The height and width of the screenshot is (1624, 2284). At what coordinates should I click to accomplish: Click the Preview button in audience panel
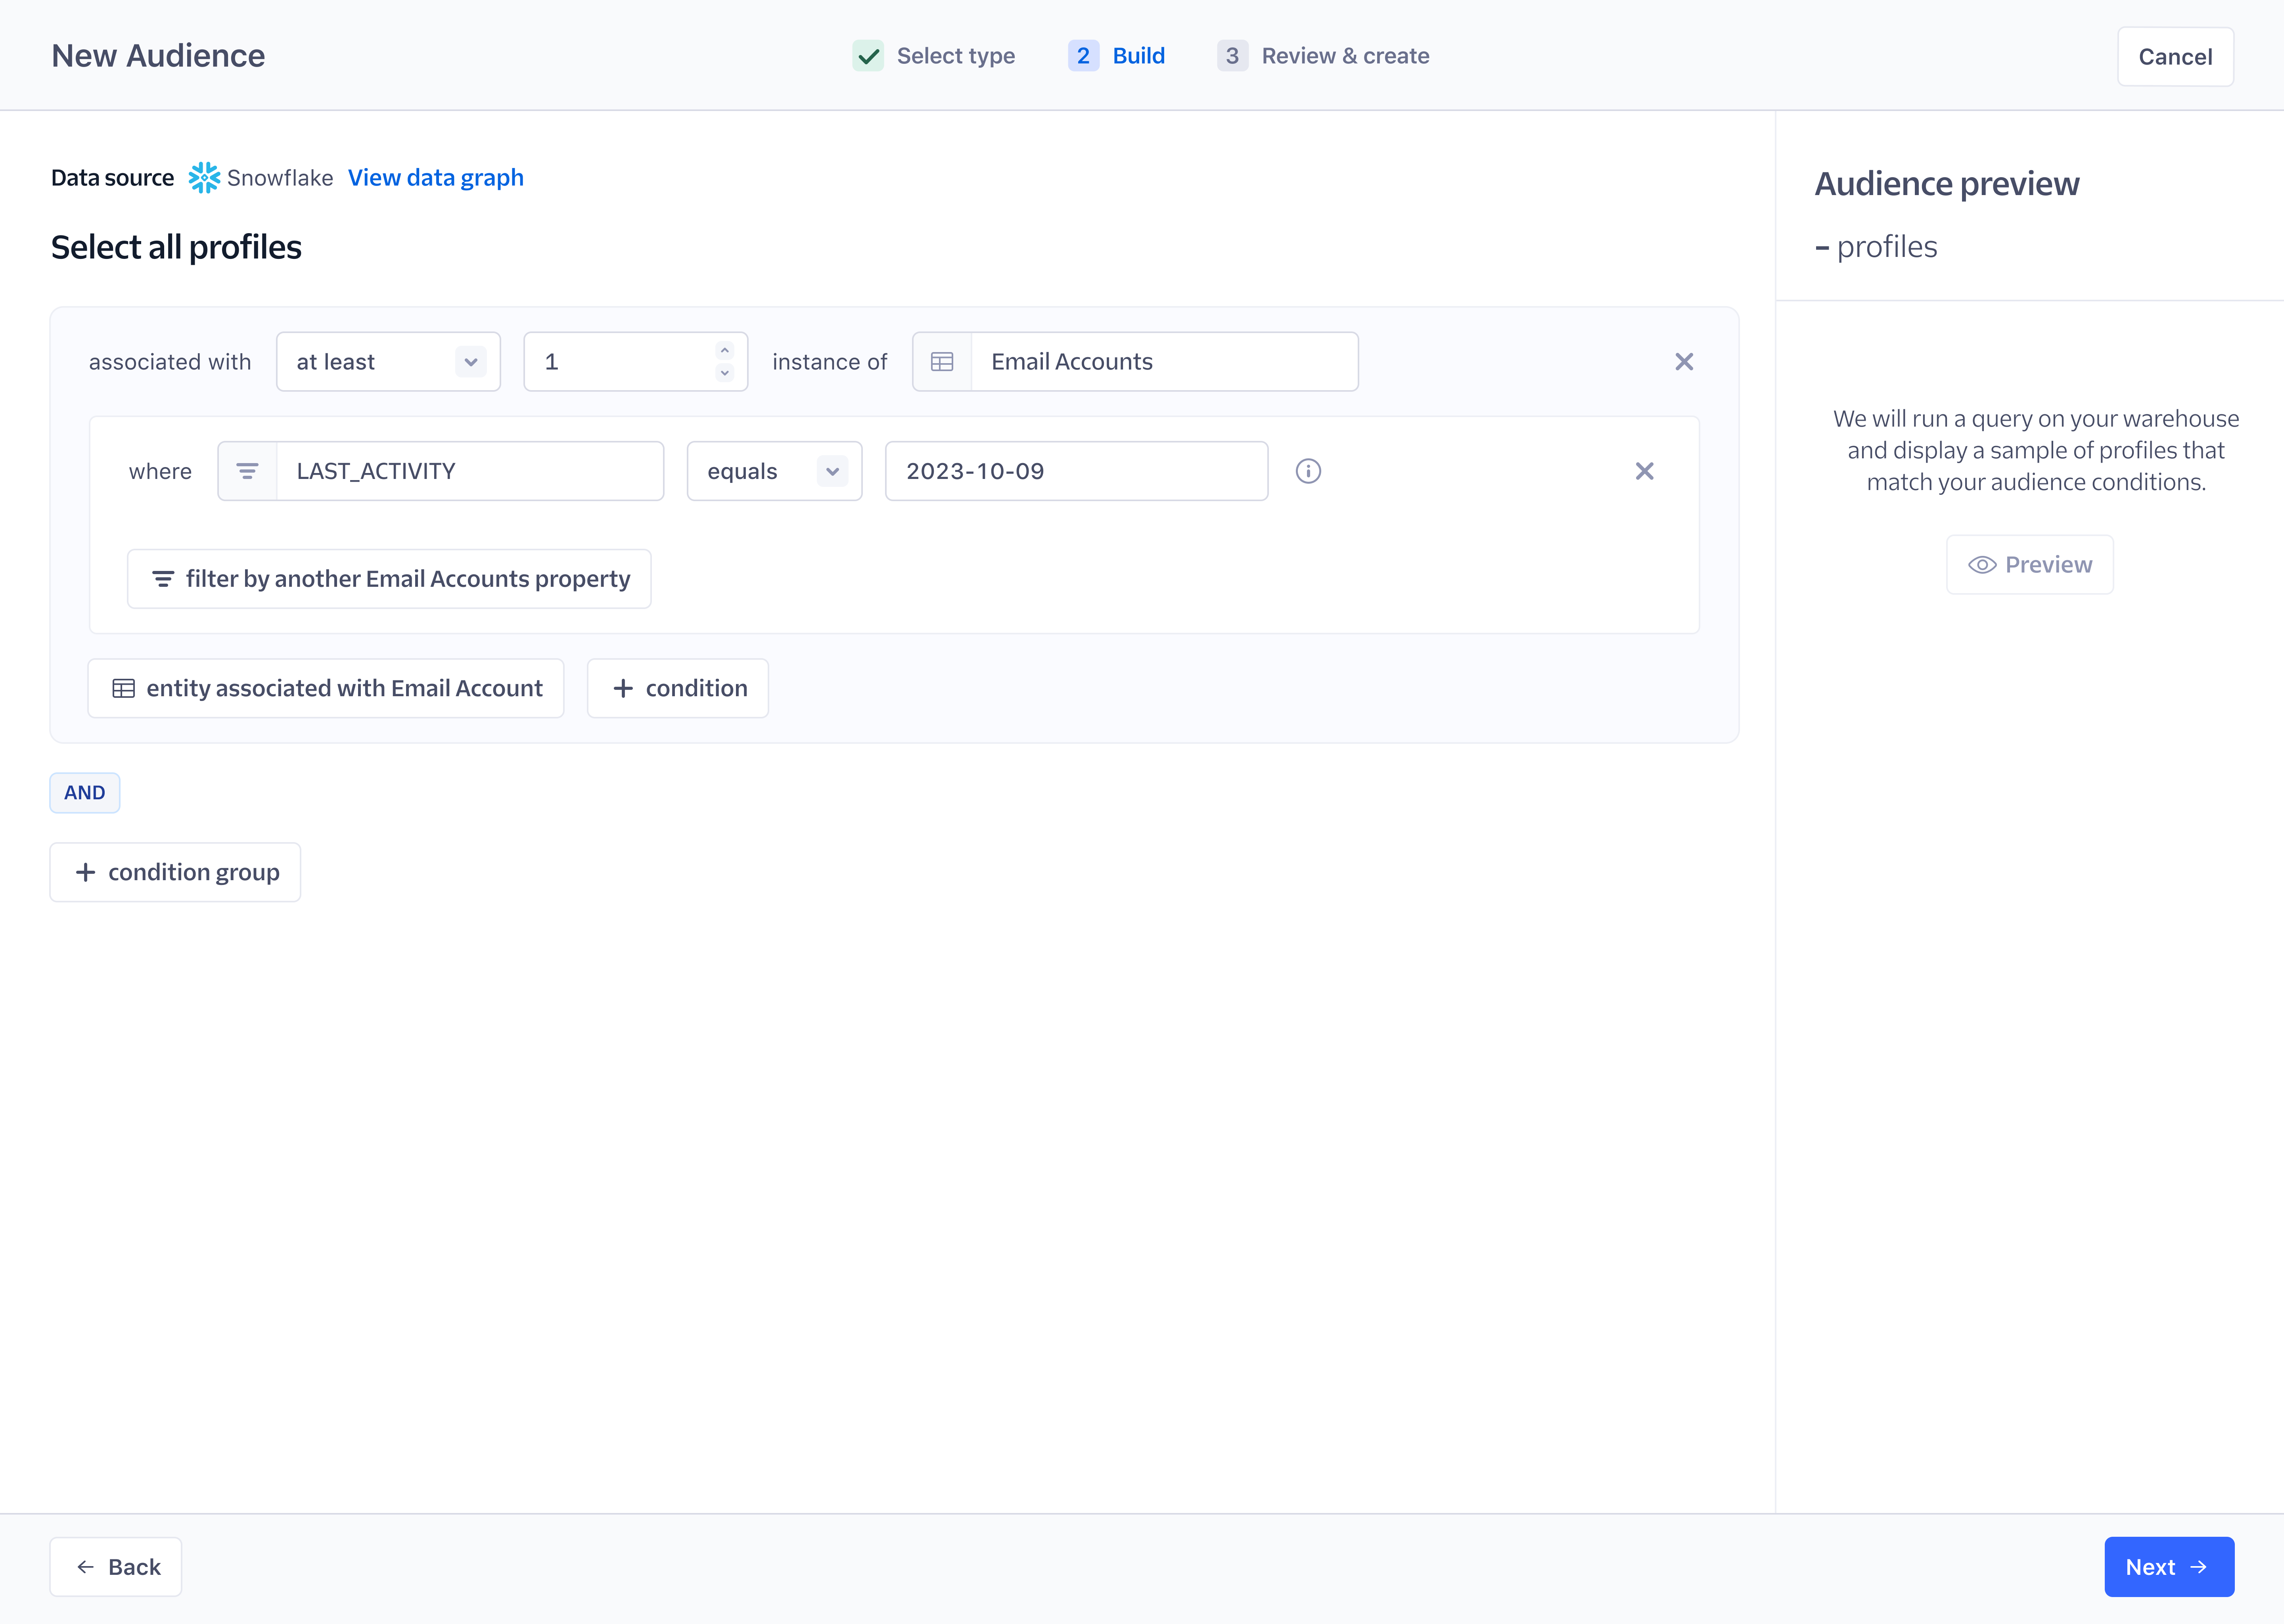pyautogui.click(x=2029, y=564)
